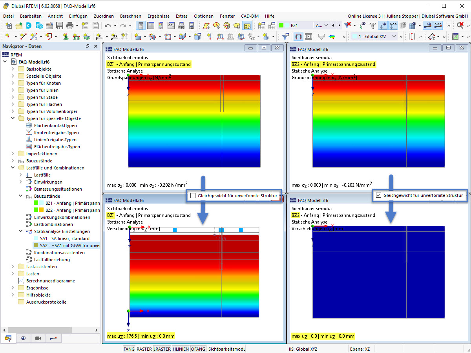471x353 pixels.
Task: Toggle HLINIEN guidelines in status bar
Action: [x=181, y=349]
